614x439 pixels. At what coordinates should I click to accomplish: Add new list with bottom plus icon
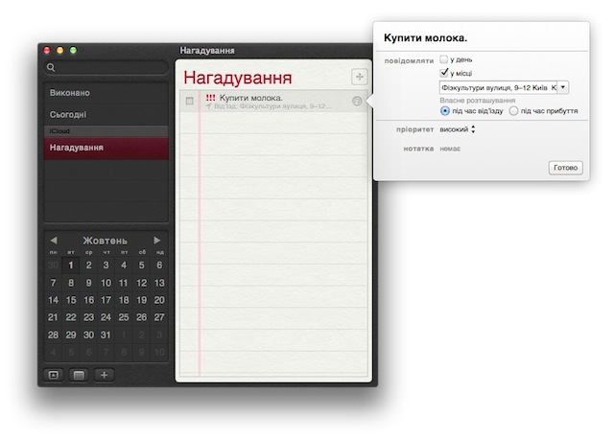(104, 375)
